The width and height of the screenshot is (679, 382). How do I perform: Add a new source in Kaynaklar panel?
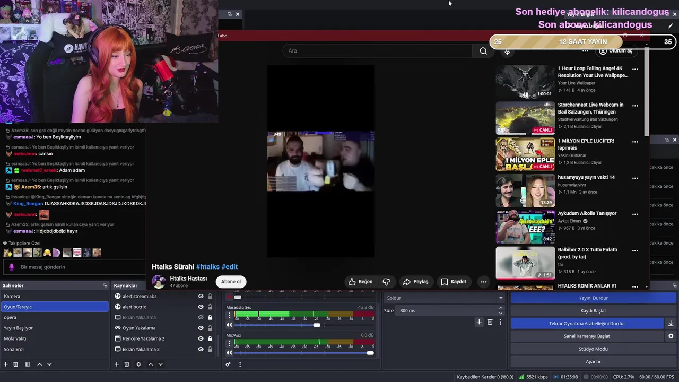click(x=117, y=364)
